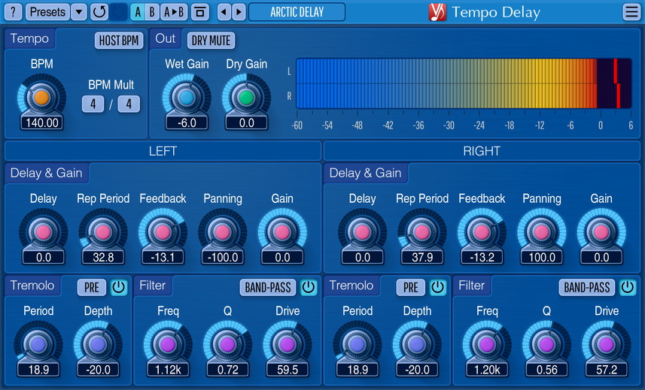The height and width of the screenshot is (390, 645).
Task: Open the Presets dropdown arrow
Action: (x=79, y=12)
